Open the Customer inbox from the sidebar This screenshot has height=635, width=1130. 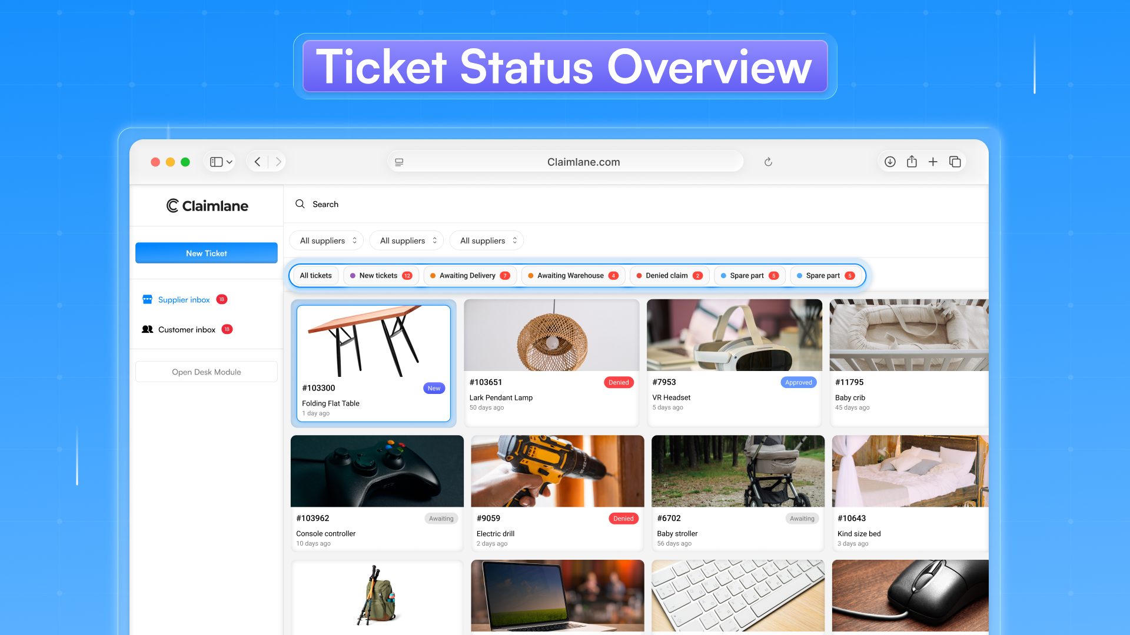(186, 329)
